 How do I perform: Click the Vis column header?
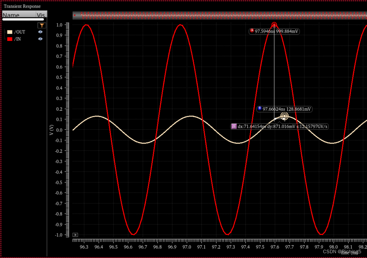(41, 14)
